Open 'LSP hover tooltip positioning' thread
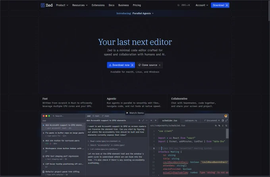This screenshot has height=177, width=270. tap(63, 165)
